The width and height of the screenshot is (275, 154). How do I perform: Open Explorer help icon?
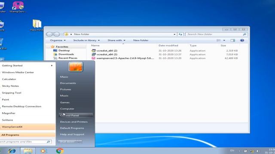pos(242,40)
